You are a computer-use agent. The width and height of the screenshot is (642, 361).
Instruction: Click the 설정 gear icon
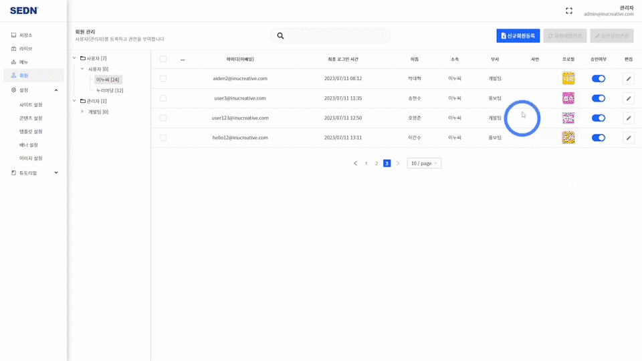[x=13, y=90]
